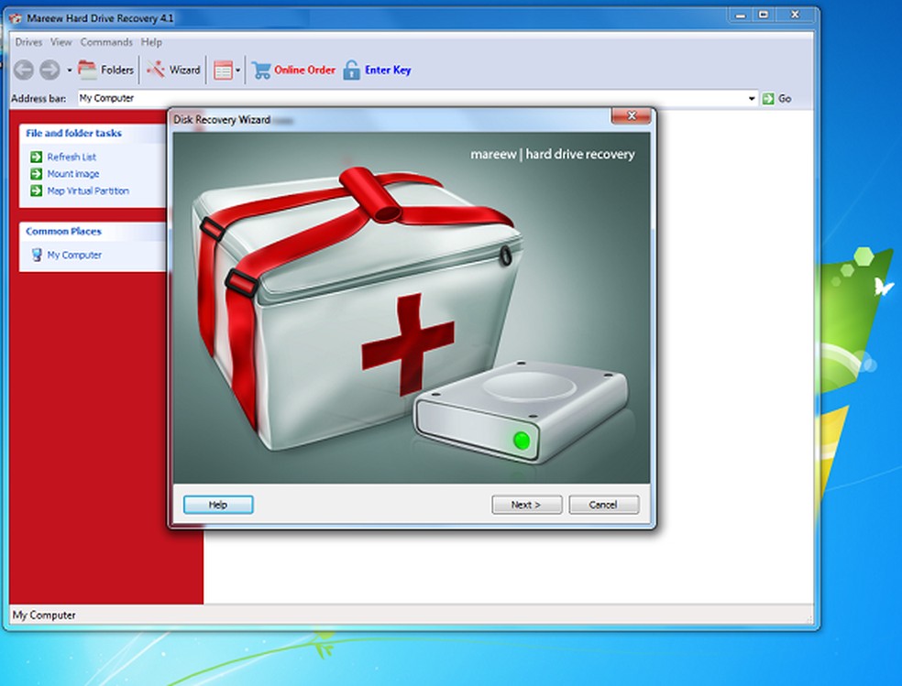
Task: Open the Enter Key link
Action: click(x=388, y=71)
